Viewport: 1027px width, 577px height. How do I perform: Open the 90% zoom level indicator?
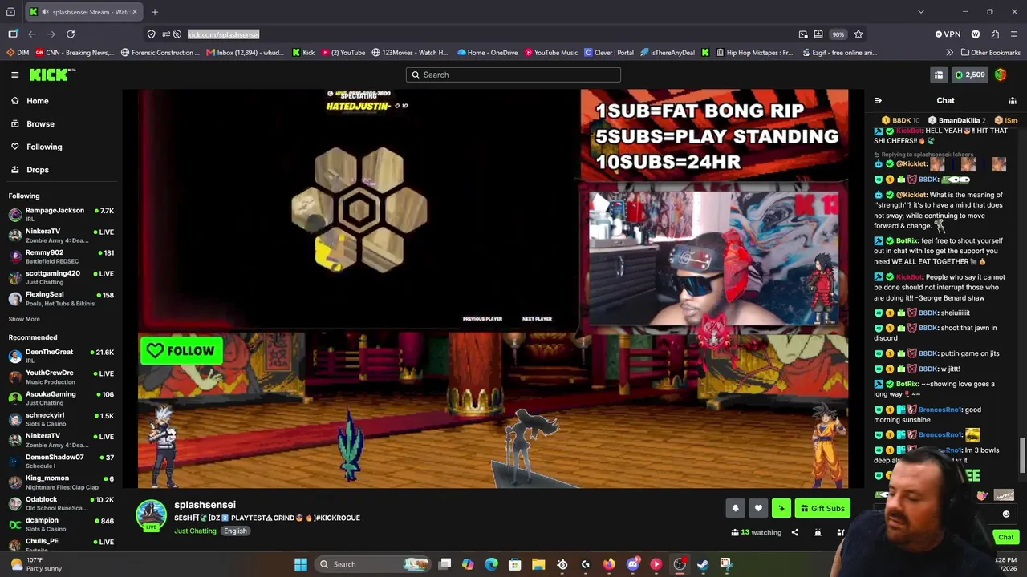click(x=838, y=34)
